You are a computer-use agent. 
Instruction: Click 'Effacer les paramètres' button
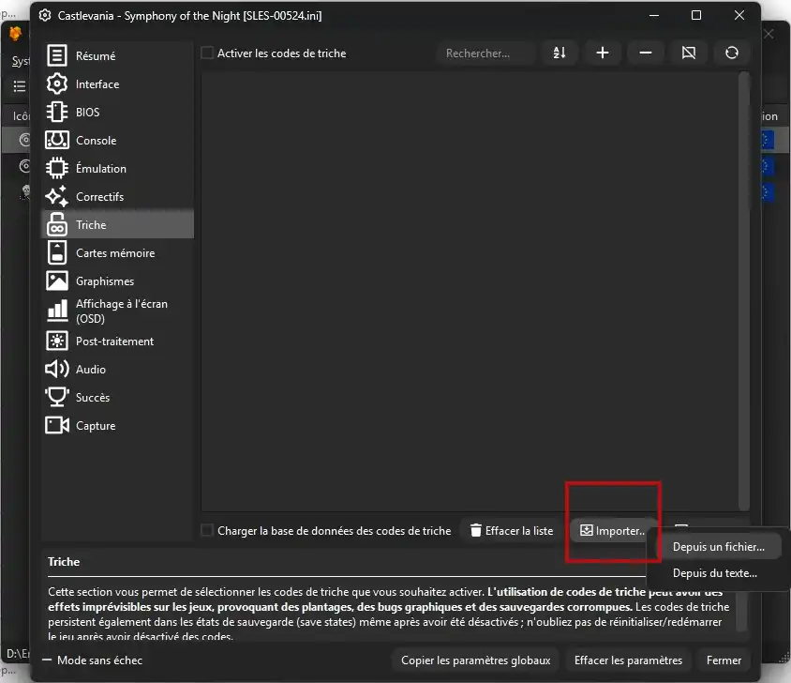628,660
